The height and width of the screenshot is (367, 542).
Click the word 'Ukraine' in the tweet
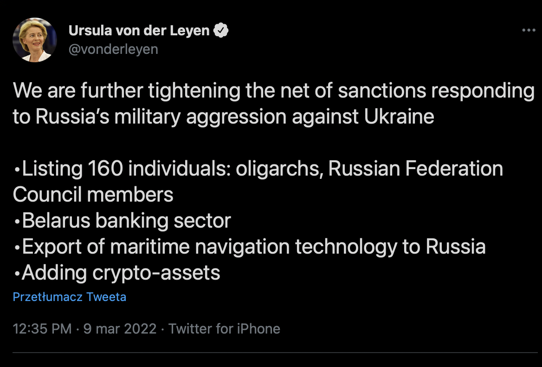399,117
